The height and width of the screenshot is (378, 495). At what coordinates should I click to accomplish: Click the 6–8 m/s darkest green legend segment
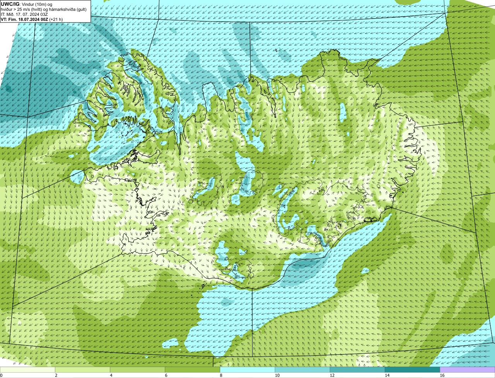193,370
